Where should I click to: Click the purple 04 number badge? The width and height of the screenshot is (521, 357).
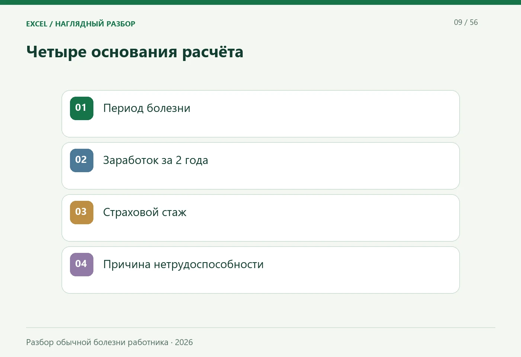pyautogui.click(x=81, y=264)
